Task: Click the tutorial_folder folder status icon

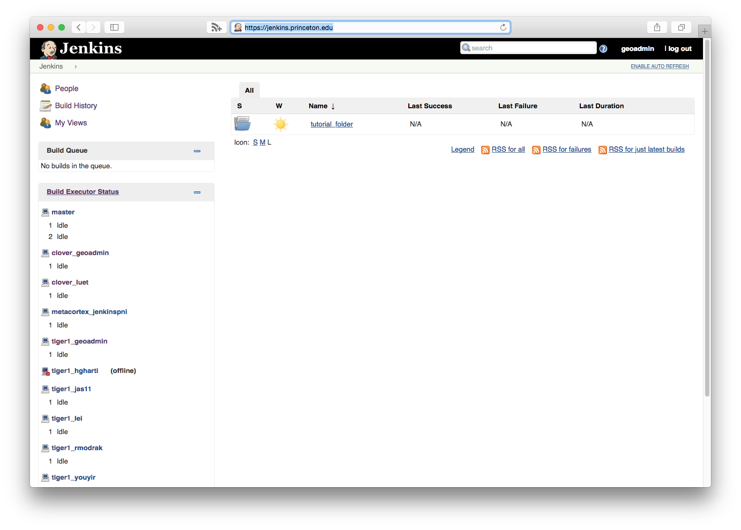Action: click(x=242, y=124)
